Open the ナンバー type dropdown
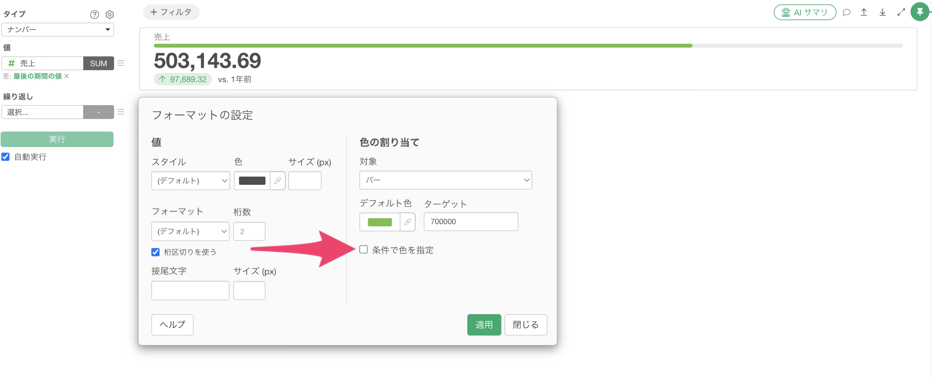Image resolution: width=932 pixels, height=379 pixels. pos(58,30)
